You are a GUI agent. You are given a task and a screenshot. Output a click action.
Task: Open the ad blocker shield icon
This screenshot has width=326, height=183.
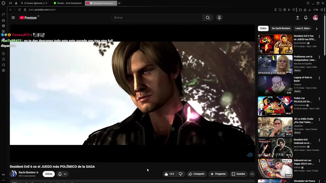(x=284, y=10)
